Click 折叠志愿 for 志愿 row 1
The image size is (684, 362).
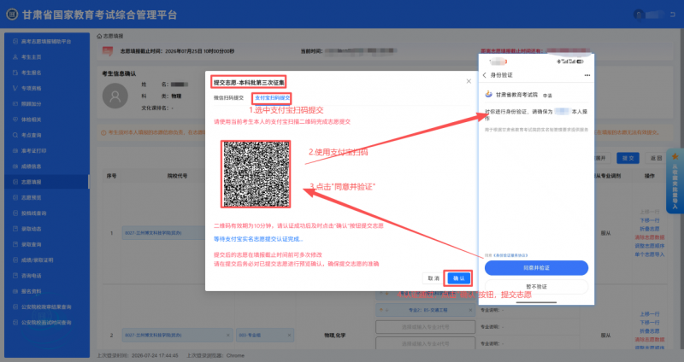[649, 229]
